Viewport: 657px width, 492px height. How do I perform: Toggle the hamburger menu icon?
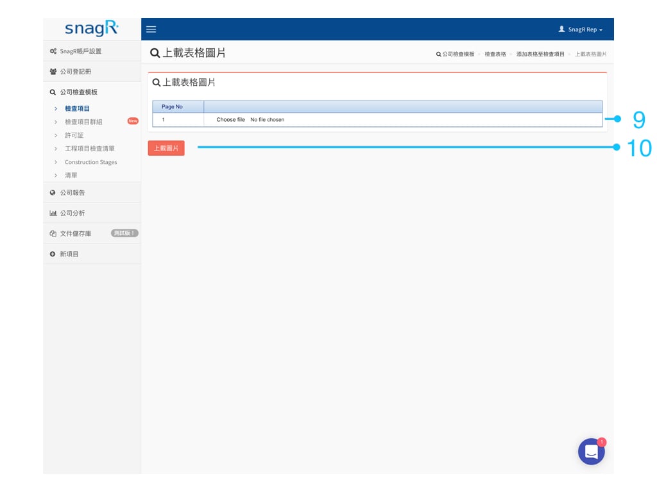(x=151, y=29)
